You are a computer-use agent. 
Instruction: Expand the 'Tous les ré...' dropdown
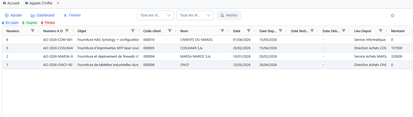coord(195,15)
